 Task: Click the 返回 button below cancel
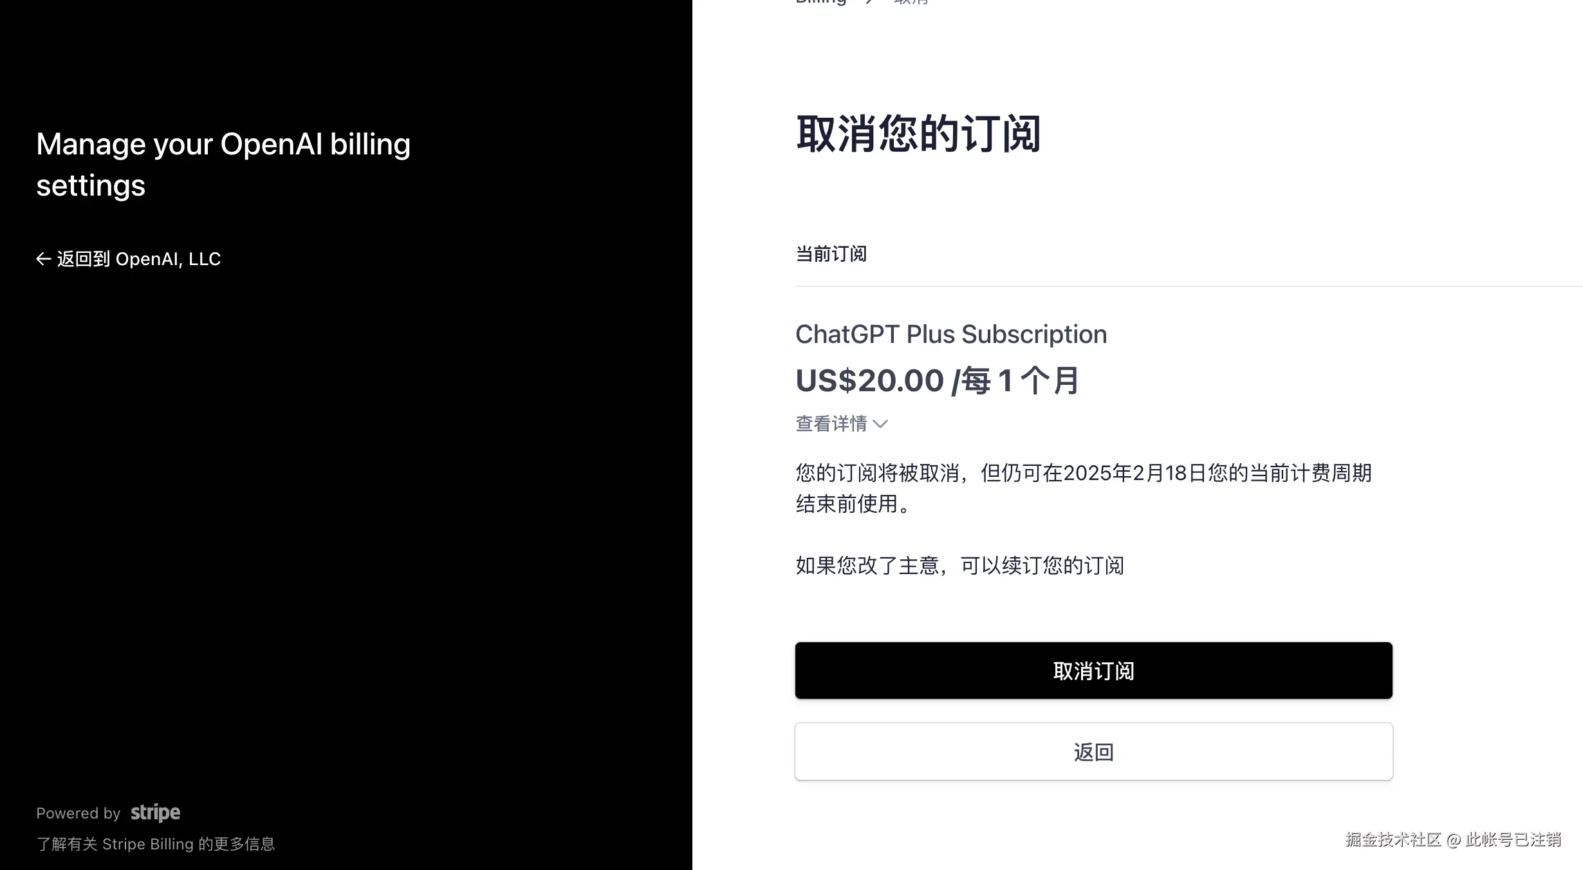coord(1093,751)
